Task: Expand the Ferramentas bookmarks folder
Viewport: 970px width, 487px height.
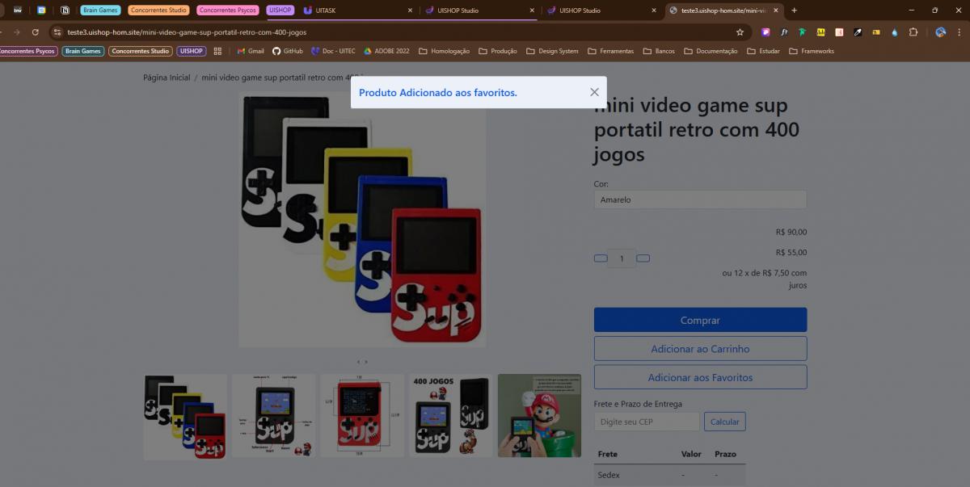Action: tap(610, 51)
